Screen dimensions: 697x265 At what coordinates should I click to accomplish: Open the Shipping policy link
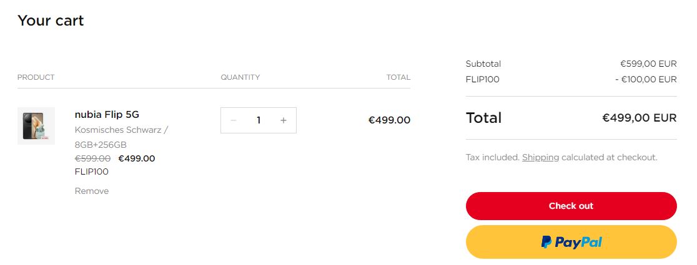click(x=540, y=157)
